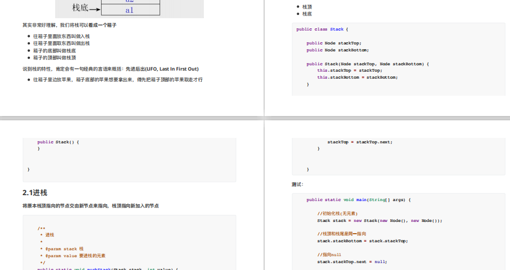The height and width of the screenshot is (270, 510).
Task: Click the comment '//指向null'
Action: 329,254
